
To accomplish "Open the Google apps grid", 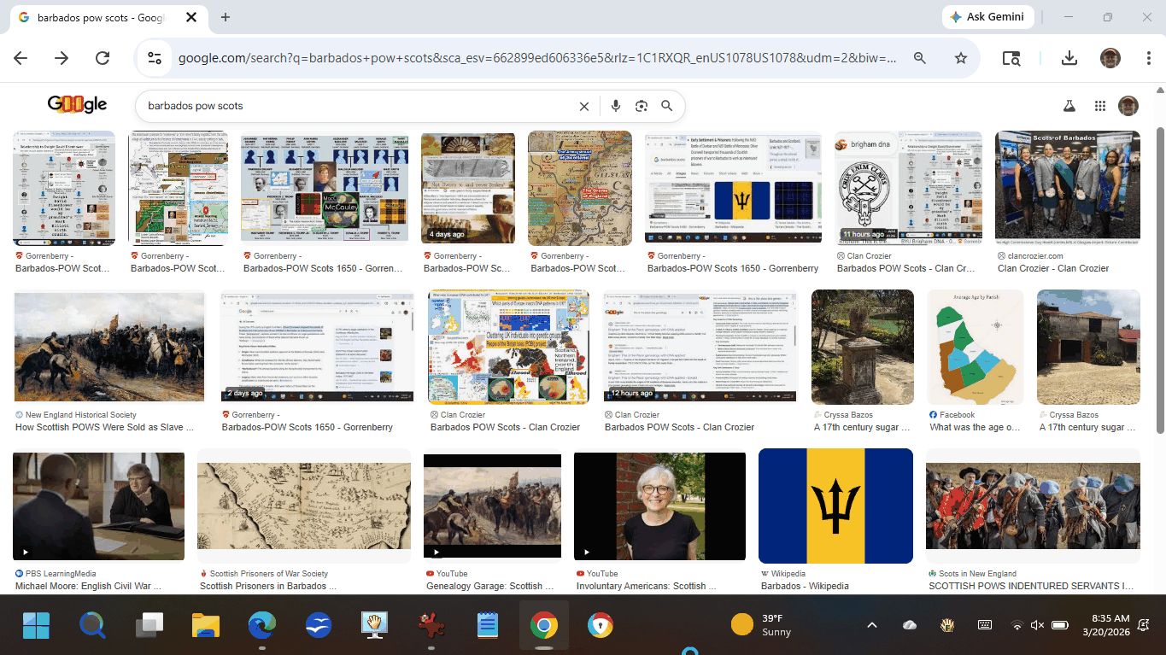I will click(1099, 106).
